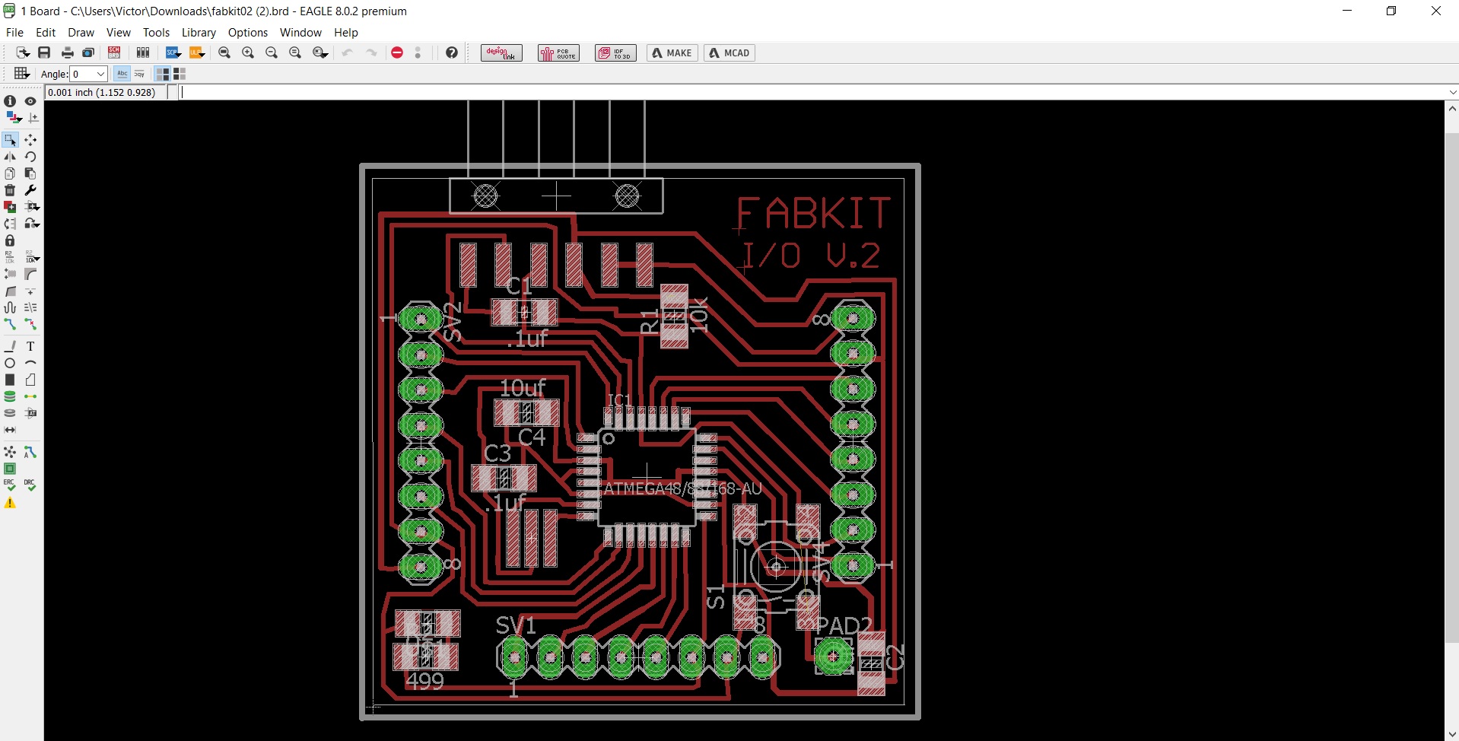Select the Text tool
Image resolution: width=1459 pixels, height=741 pixels.
click(30, 346)
